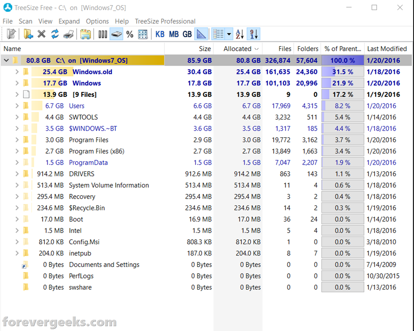Screen dimensions: 414x331
Task: Toggle the show file count bars icon
Action: (x=103, y=34)
